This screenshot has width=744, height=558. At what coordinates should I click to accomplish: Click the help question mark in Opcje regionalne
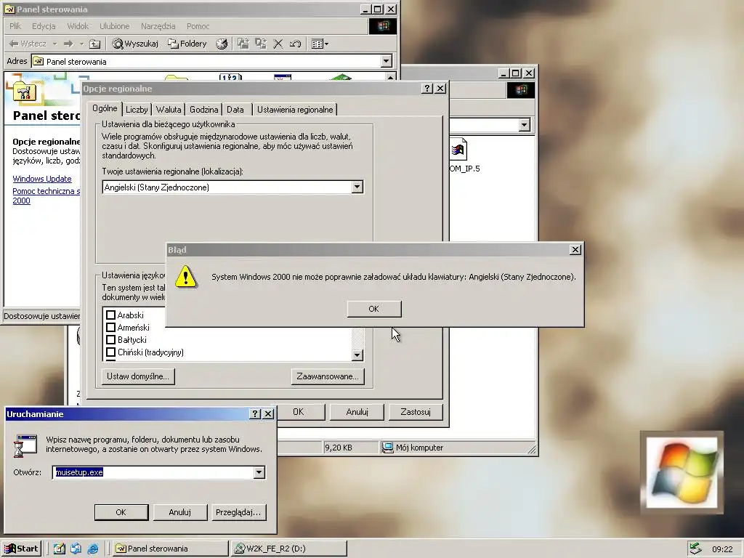[427, 88]
